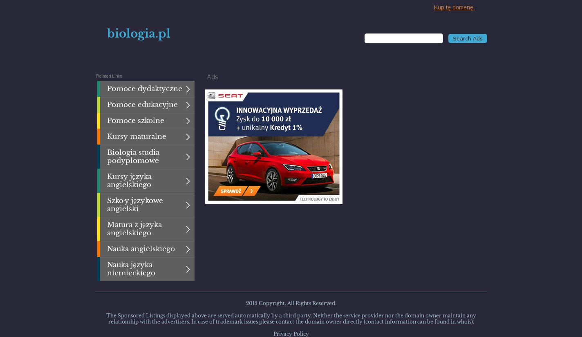Click the arrow next to Kursy języka angielskiego
582x337 pixels.
(x=188, y=181)
